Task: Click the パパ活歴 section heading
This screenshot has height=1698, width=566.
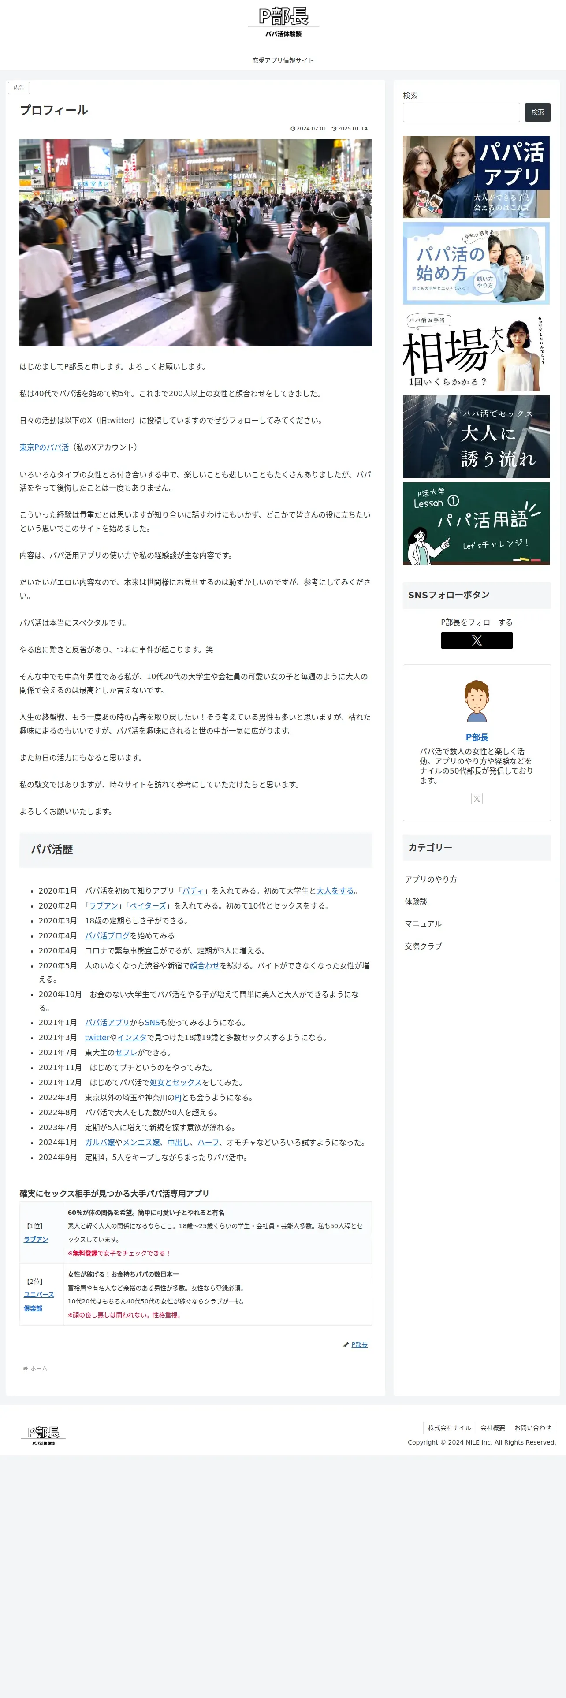Action: pos(52,849)
